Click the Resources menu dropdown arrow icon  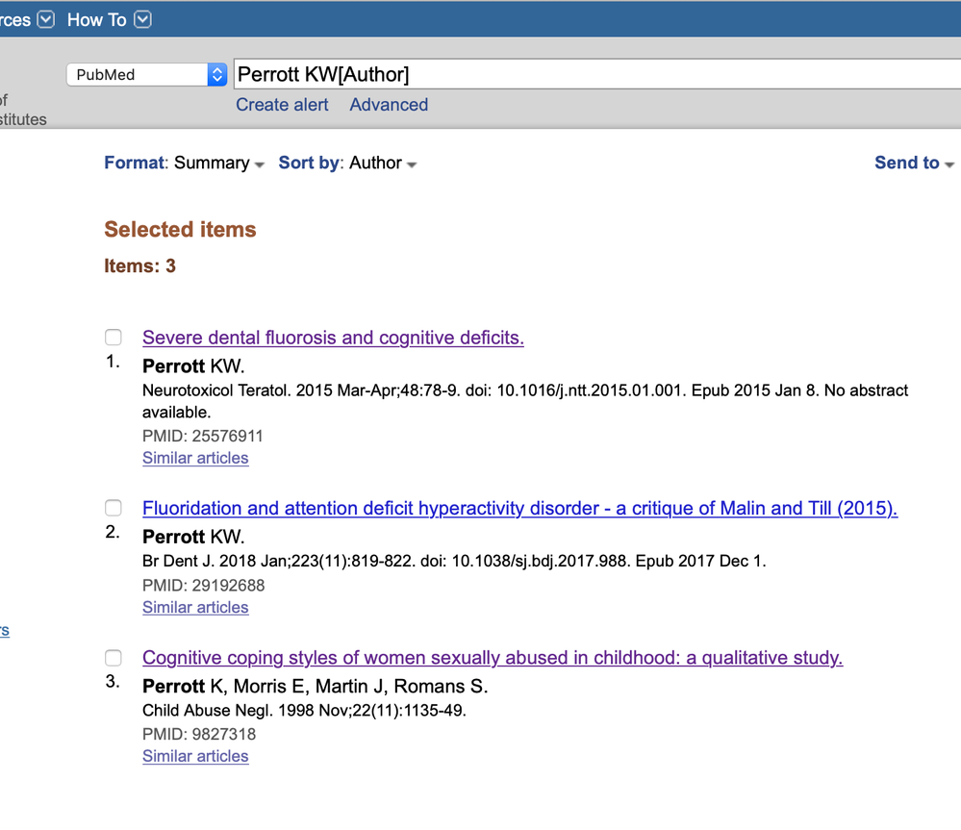(45, 19)
